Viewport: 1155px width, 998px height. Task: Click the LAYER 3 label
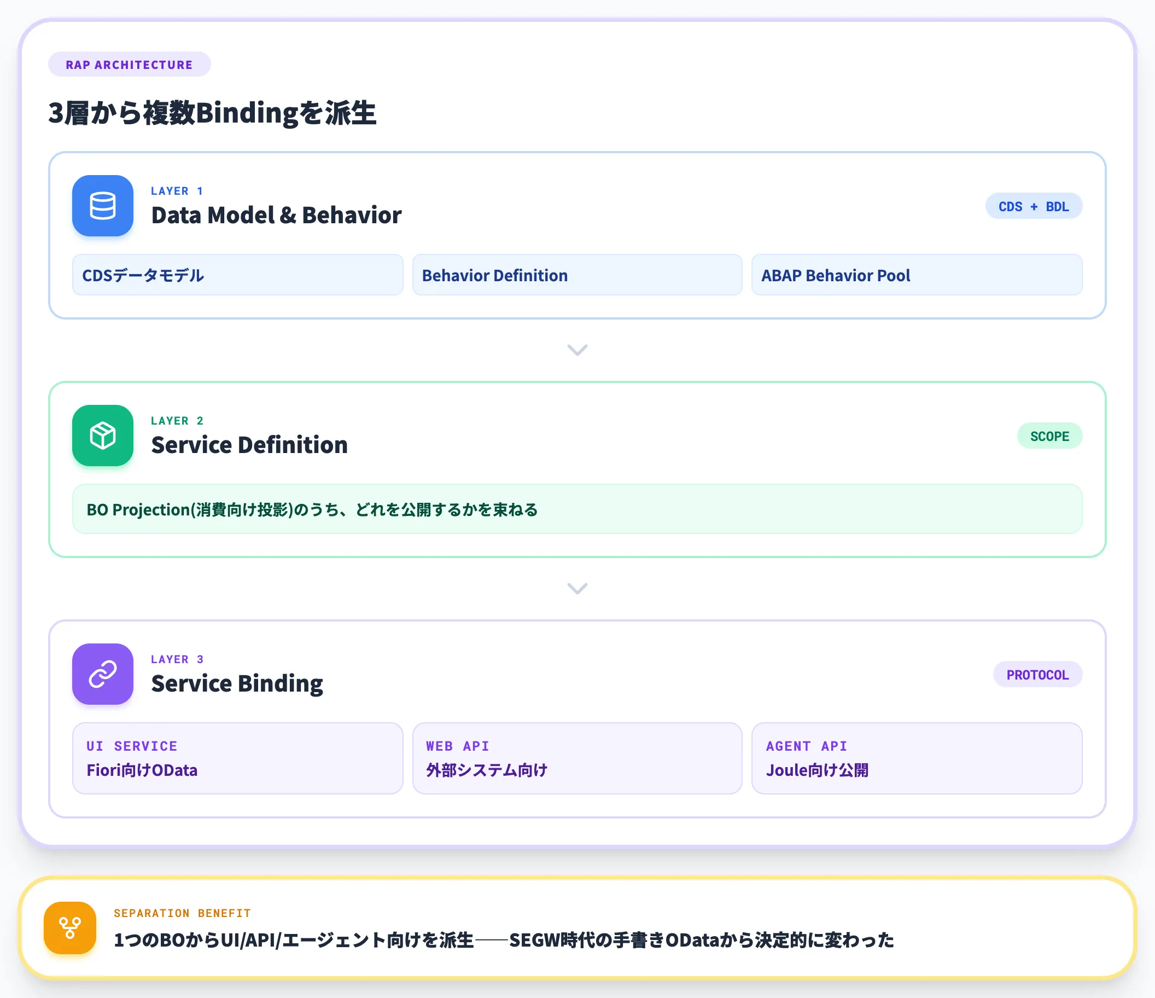(x=177, y=659)
